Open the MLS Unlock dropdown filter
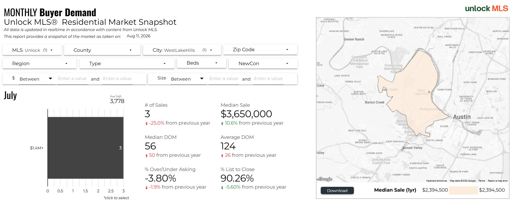Image resolution: width=514 pixels, height=204 pixels. click(x=32, y=50)
